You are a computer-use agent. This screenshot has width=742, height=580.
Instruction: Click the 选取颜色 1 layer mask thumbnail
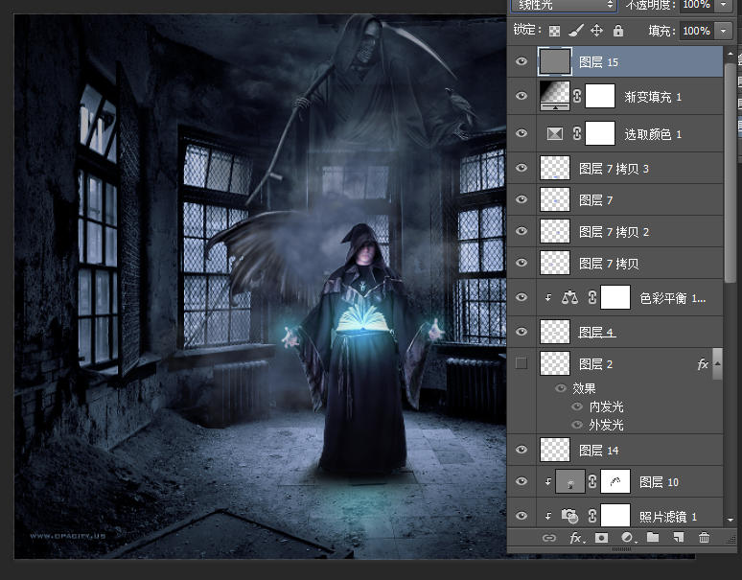[600, 133]
